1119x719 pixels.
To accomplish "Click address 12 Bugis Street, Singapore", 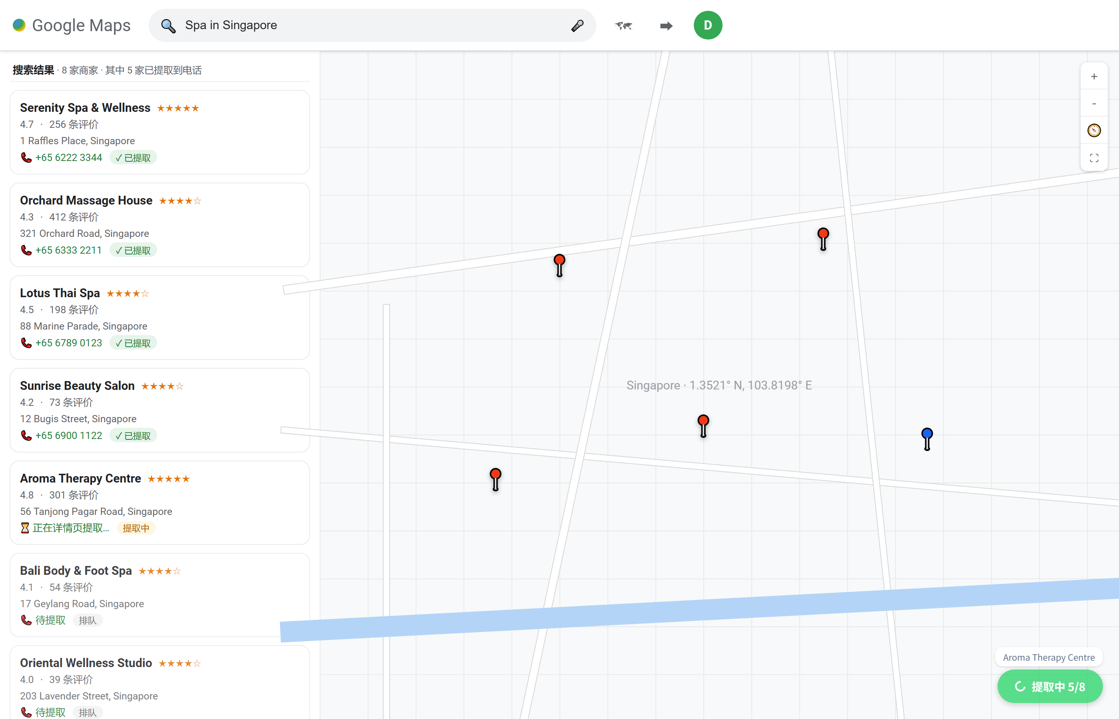I will pos(78,419).
